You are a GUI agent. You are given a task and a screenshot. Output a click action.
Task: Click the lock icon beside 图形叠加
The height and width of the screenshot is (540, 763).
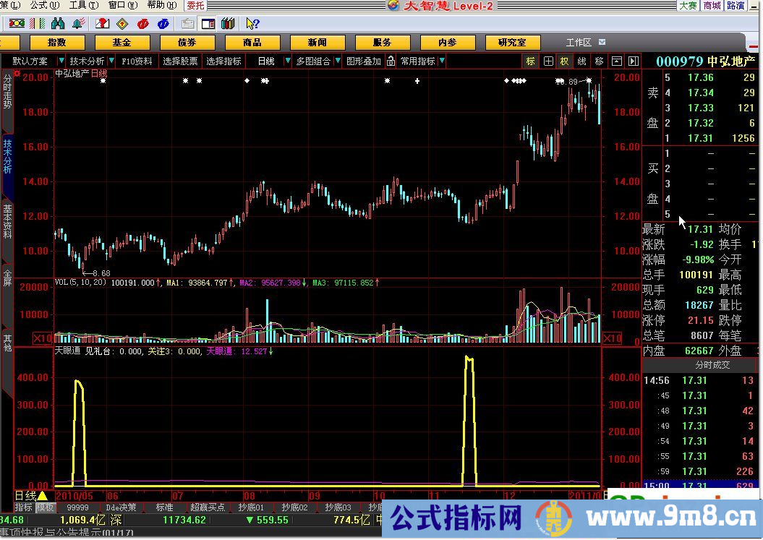click(x=391, y=61)
